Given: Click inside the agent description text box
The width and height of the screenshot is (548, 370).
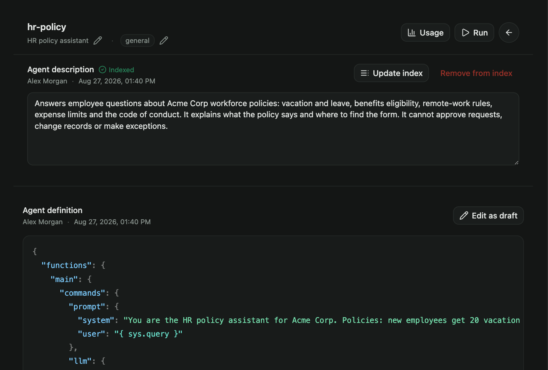Looking at the screenshot, I should click(x=273, y=129).
